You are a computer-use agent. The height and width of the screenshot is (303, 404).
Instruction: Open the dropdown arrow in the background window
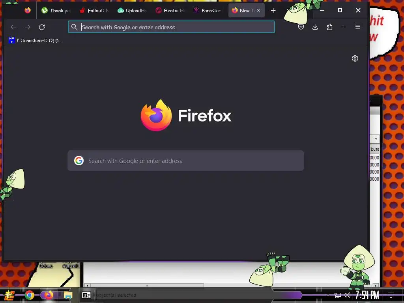[x=376, y=139]
